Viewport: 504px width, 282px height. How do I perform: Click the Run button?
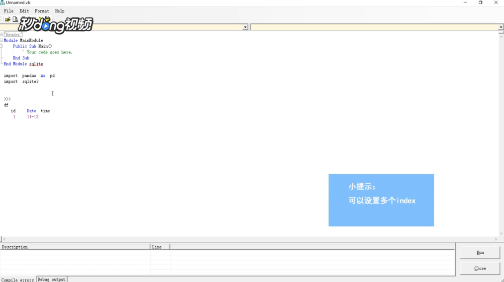(x=480, y=252)
